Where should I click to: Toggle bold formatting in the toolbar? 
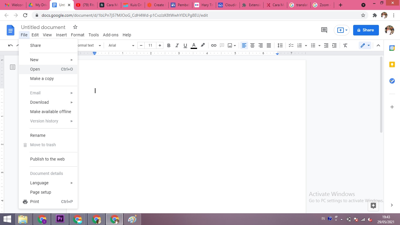[x=169, y=45]
